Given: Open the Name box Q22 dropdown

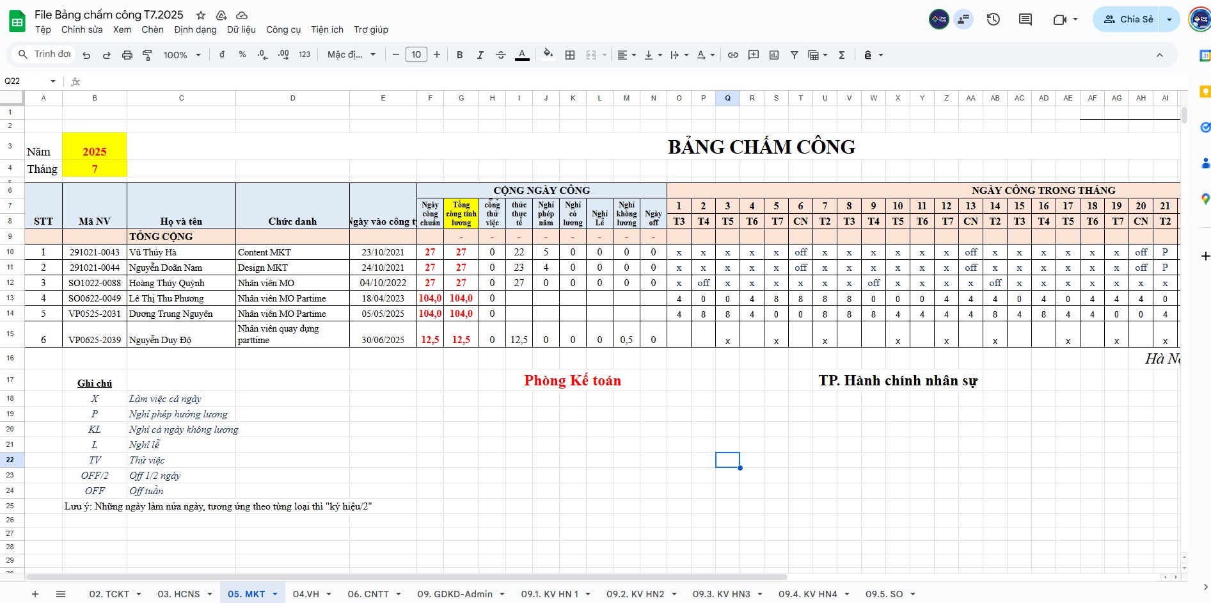Looking at the screenshot, I should 53,81.
